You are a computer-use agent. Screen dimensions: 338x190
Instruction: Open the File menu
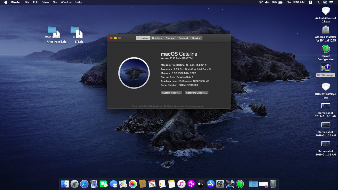click(x=27, y=2)
